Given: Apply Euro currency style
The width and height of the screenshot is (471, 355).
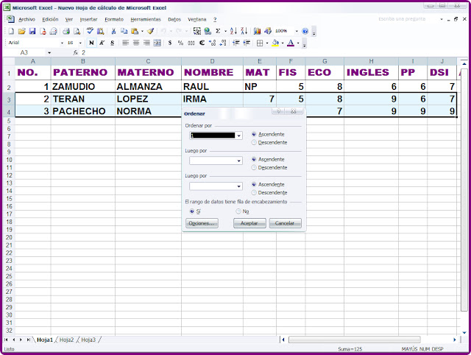Looking at the screenshot, I should 202,43.
